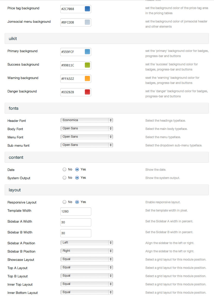Click the Warning background label

click(23, 78)
